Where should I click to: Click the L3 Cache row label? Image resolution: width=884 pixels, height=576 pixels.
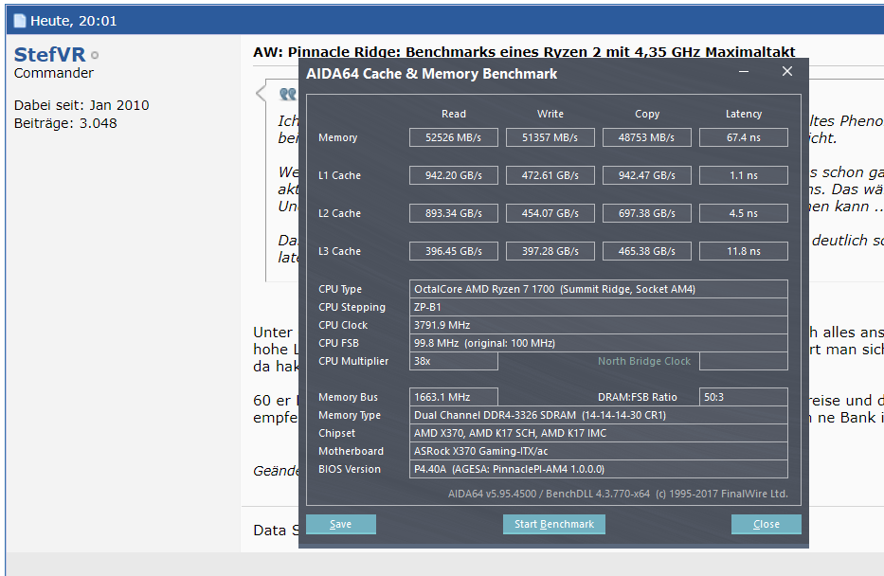click(339, 251)
